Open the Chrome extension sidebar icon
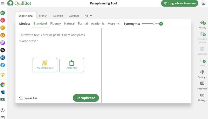The width and height of the screenshot is (208, 119). (x=3, y=85)
